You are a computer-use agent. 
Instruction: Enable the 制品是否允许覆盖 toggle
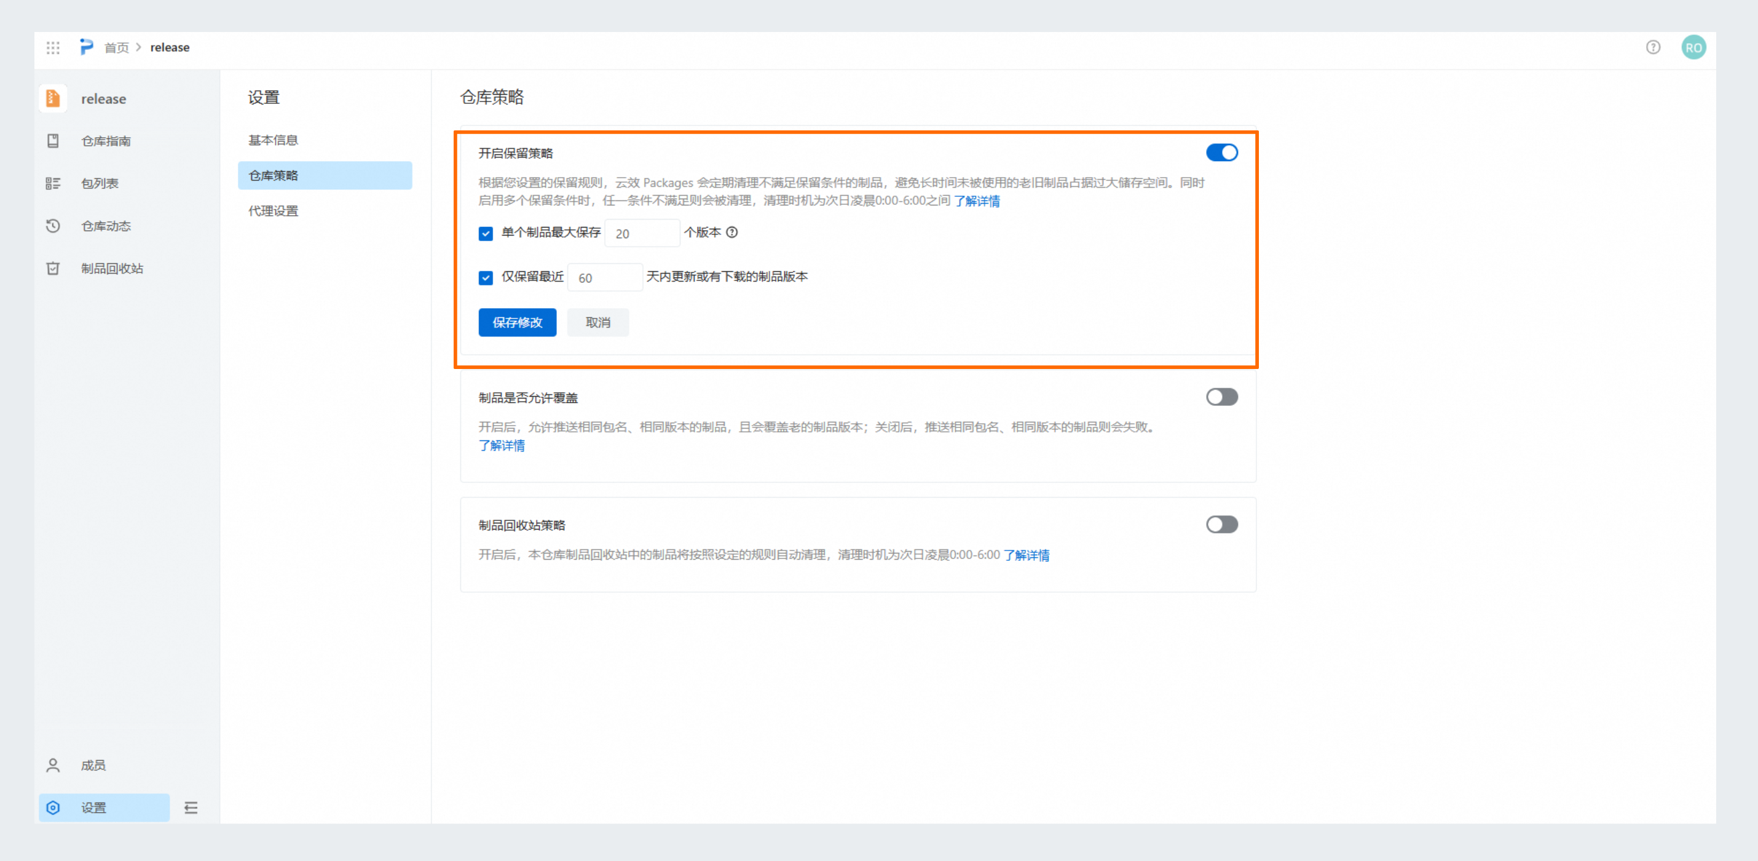(x=1221, y=397)
